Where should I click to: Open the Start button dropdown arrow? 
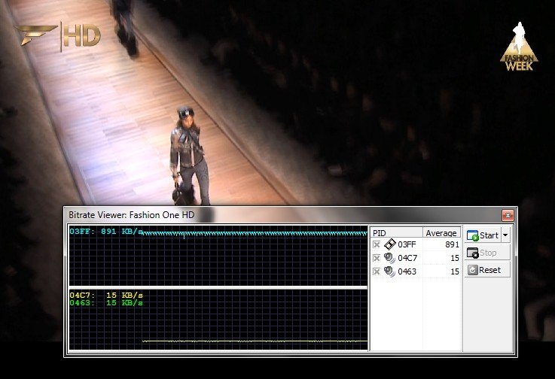tap(505, 235)
